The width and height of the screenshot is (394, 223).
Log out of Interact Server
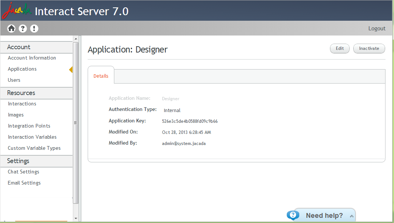[x=377, y=28]
